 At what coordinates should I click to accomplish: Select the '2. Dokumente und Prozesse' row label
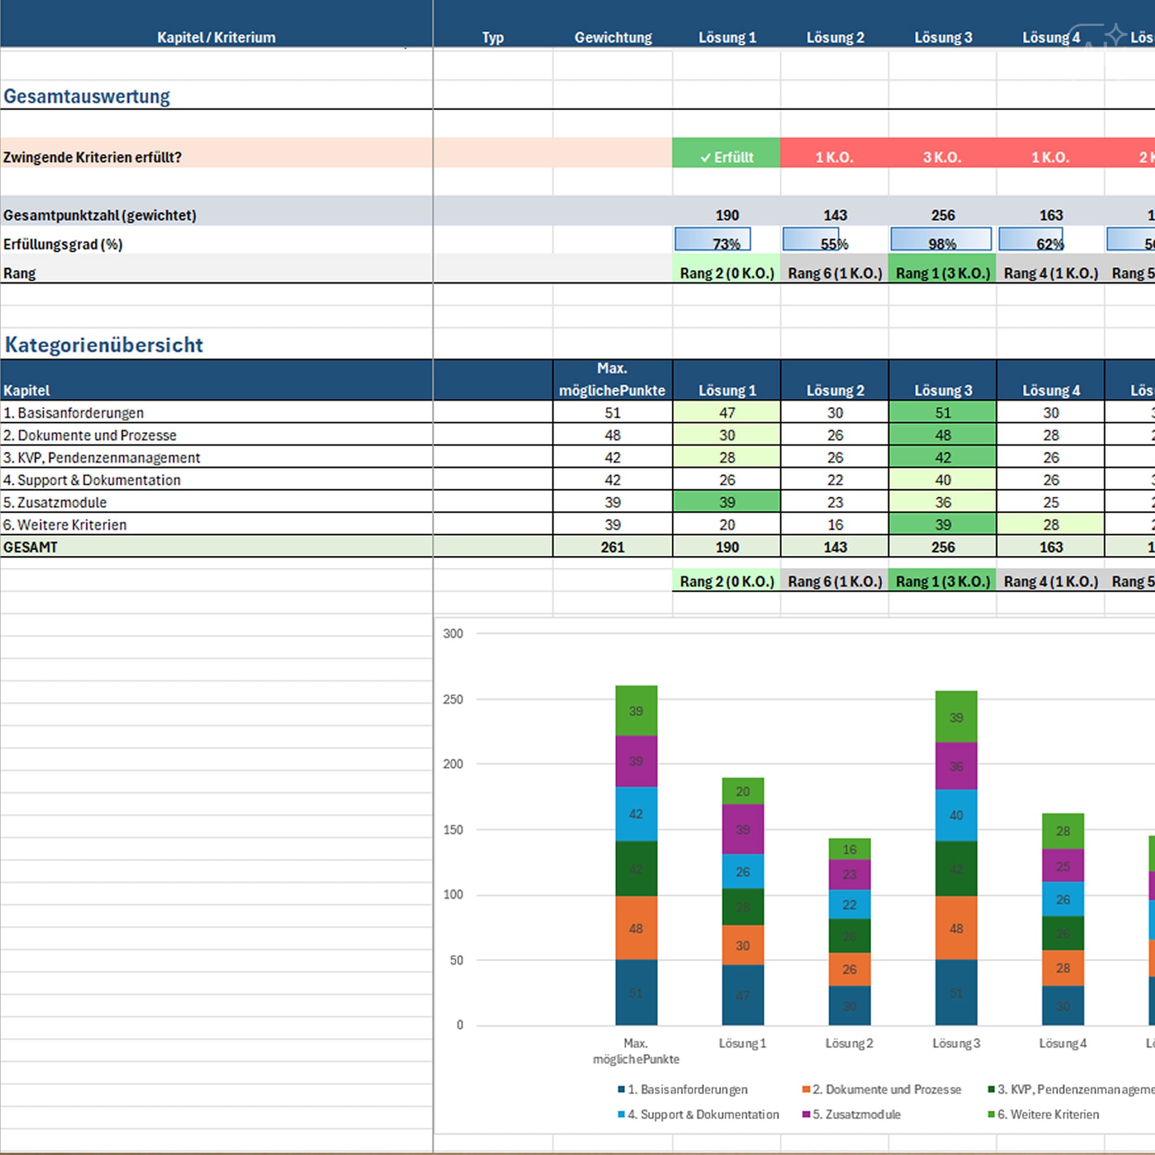click(x=90, y=435)
